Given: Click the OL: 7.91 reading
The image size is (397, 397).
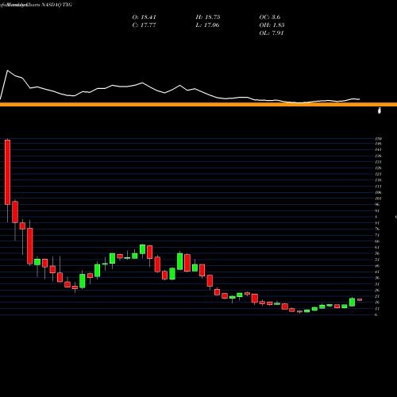Looking at the screenshot, I should [272, 33].
